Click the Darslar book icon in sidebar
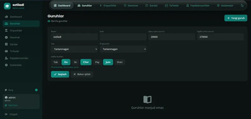The width and height of the screenshot is (251, 119). click(x=6, y=44)
